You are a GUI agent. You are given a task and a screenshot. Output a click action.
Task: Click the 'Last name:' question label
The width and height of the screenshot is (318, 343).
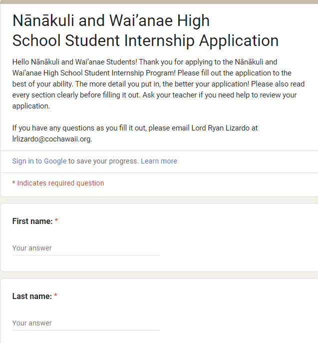(32, 296)
